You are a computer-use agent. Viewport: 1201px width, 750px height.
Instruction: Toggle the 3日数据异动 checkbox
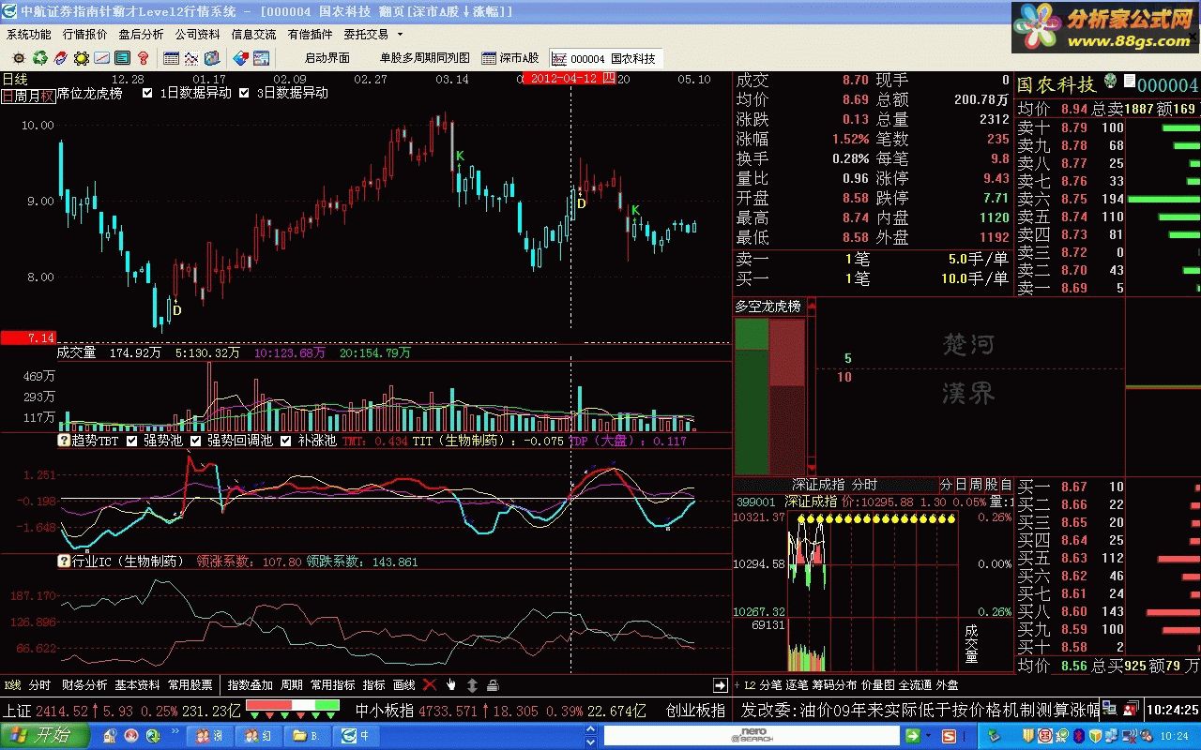244,93
